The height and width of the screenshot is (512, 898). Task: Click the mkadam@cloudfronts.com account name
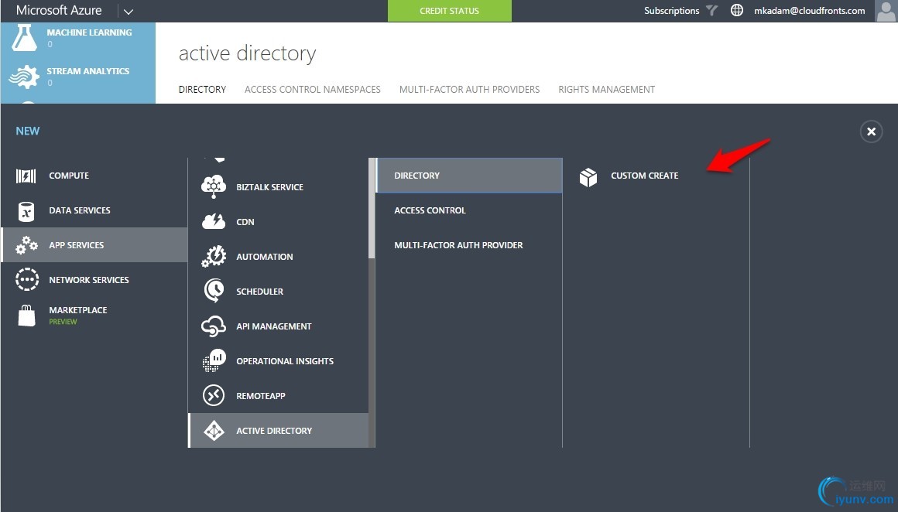(809, 10)
